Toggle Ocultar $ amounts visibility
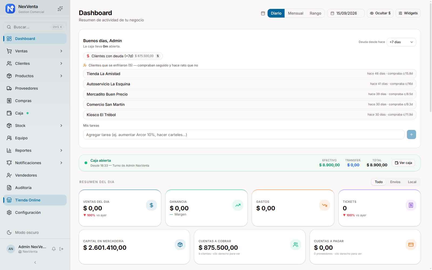 (x=380, y=13)
